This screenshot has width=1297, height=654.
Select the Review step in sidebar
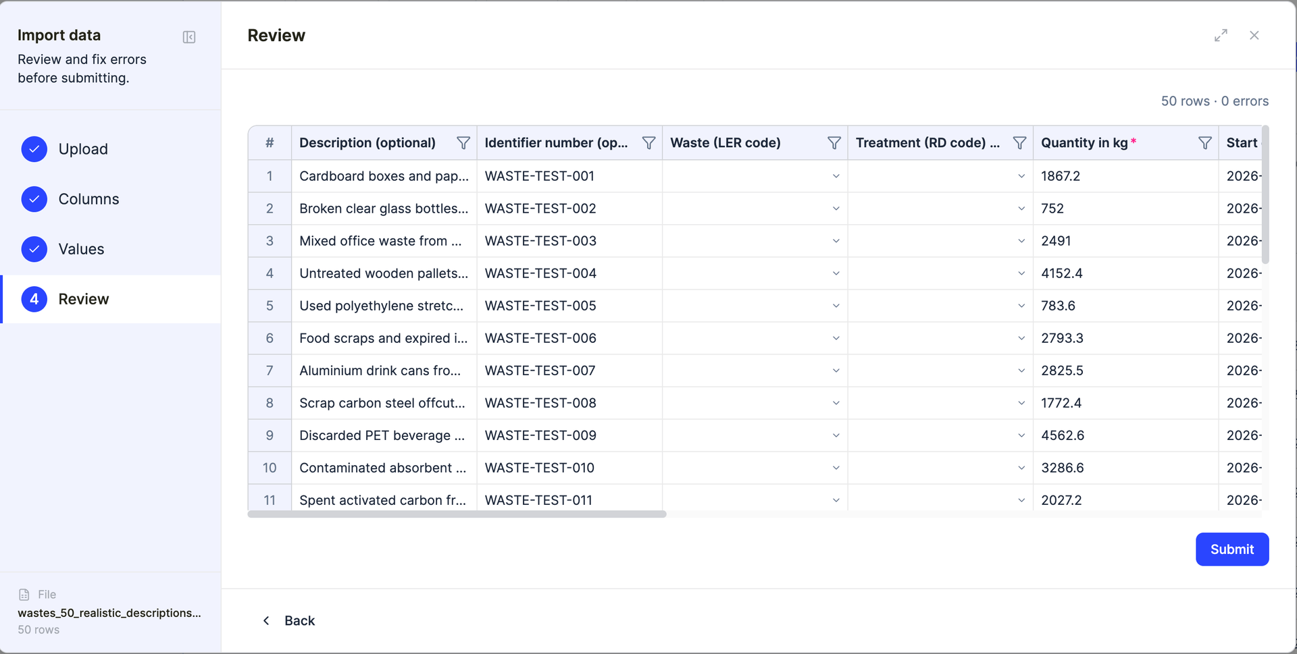coord(111,299)
